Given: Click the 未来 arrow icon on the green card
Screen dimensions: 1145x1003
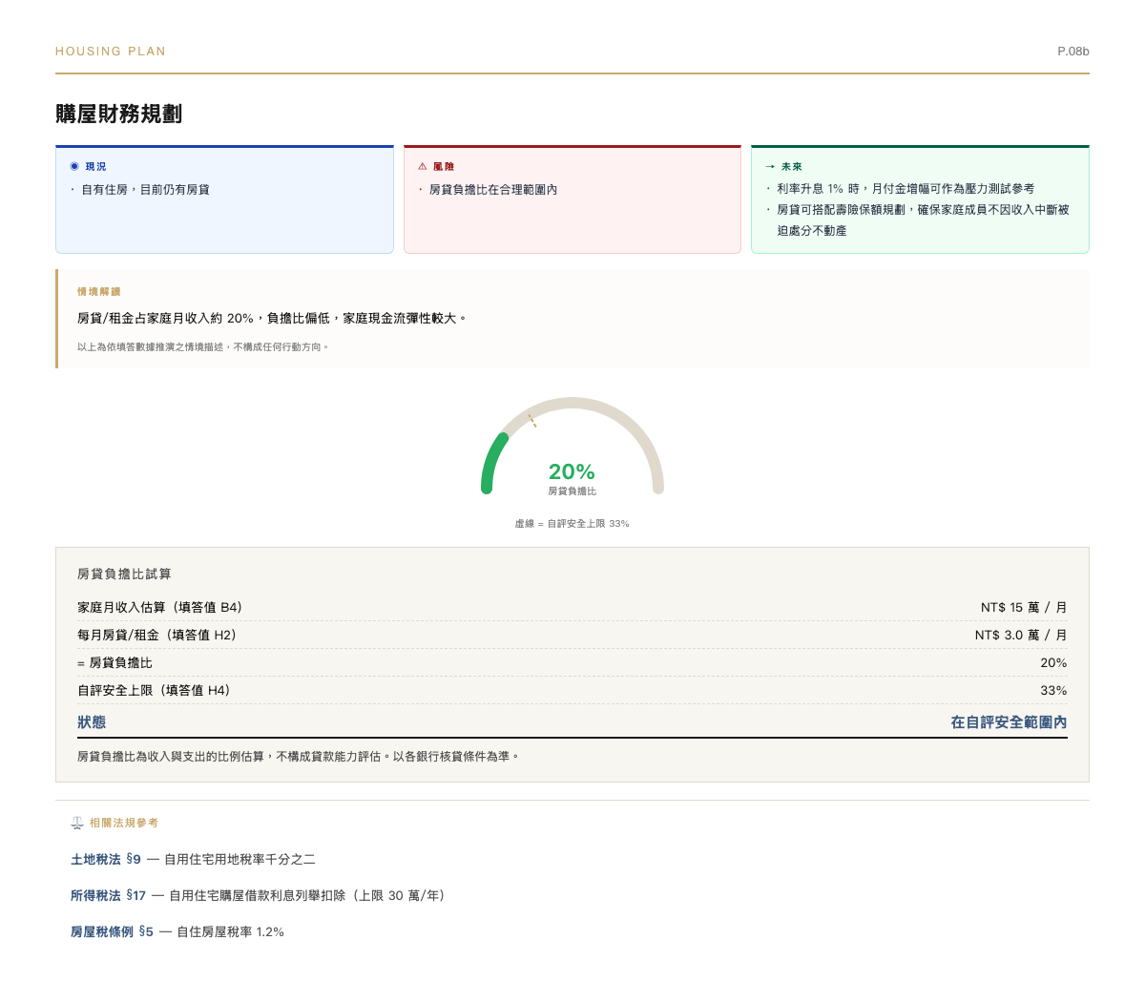Looking at the screenshot, I should click(x=769, y=166).
